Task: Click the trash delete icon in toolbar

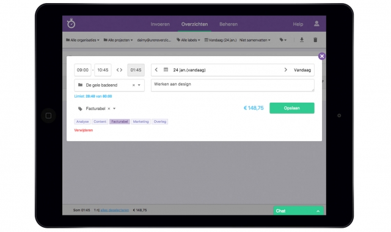Action: [x=315, y=40]
